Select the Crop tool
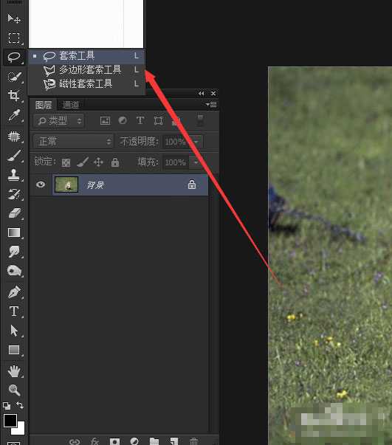 coord(13,95)
